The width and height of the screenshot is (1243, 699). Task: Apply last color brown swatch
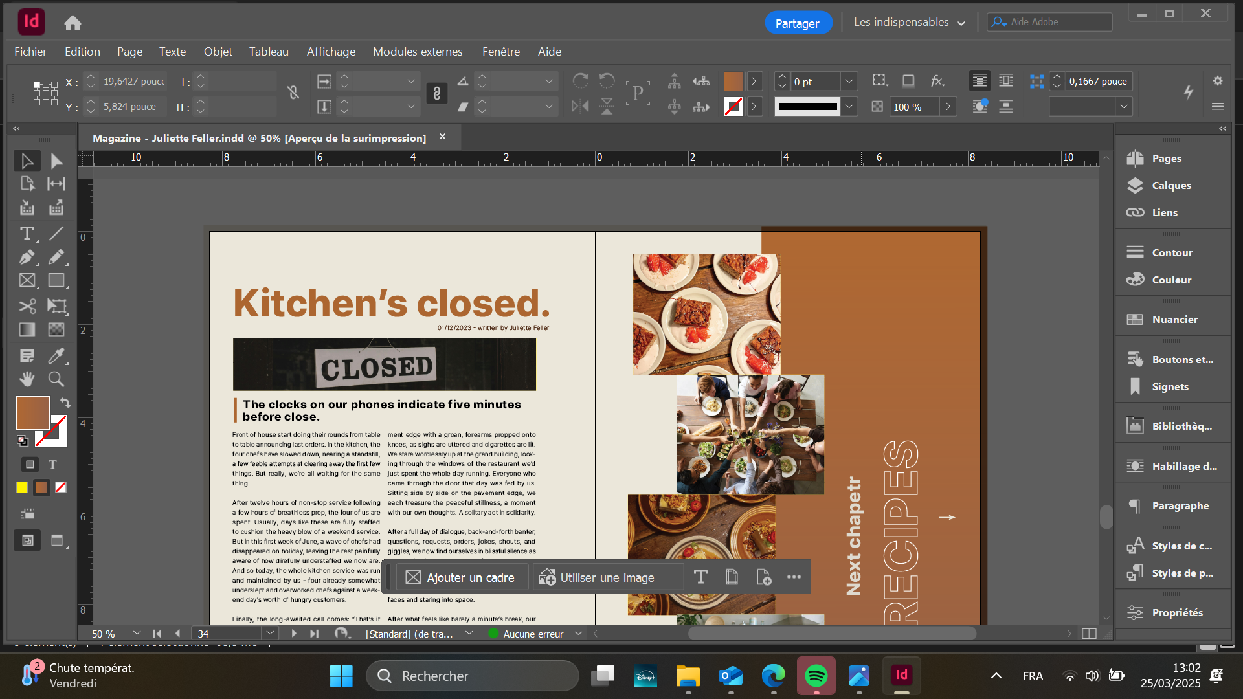41,487
